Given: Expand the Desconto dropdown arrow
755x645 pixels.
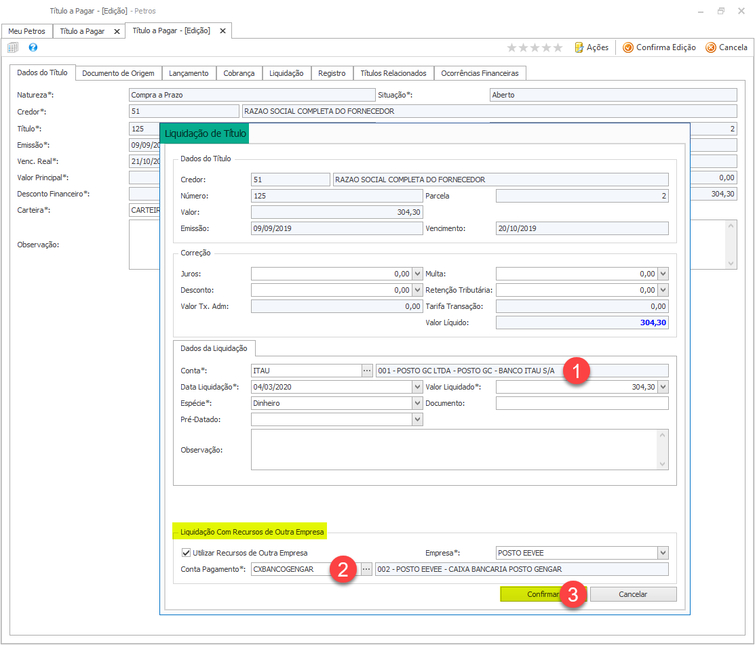Looking at the screenshot, I should click(x=417, y=290).
